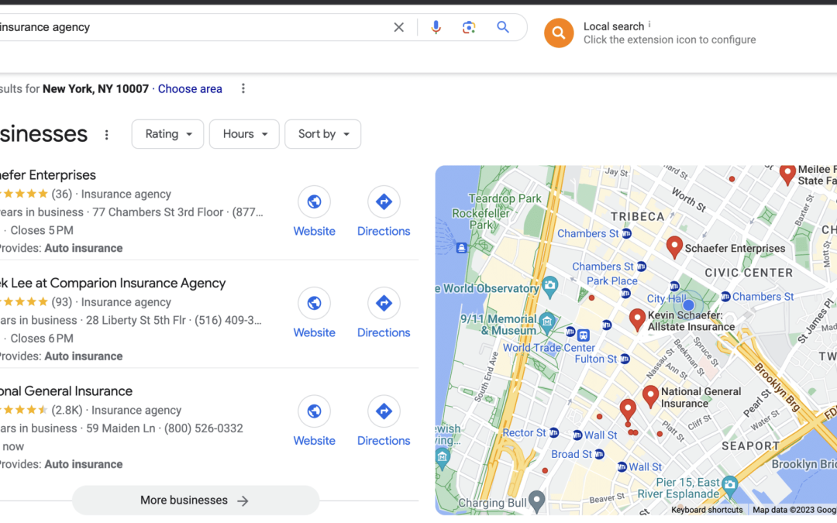837x523 pixels.
Task: Click the Choose area link
Action: pos(190,89)
